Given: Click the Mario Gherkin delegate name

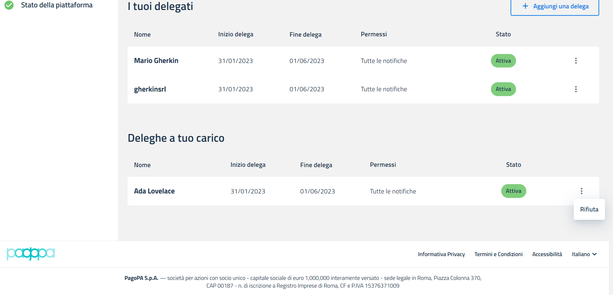Looking at the screenshot, I should tap(156, 61).
